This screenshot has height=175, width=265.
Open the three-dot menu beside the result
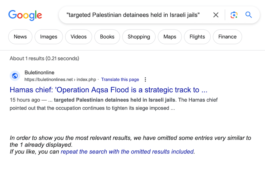tap(145, 79)
